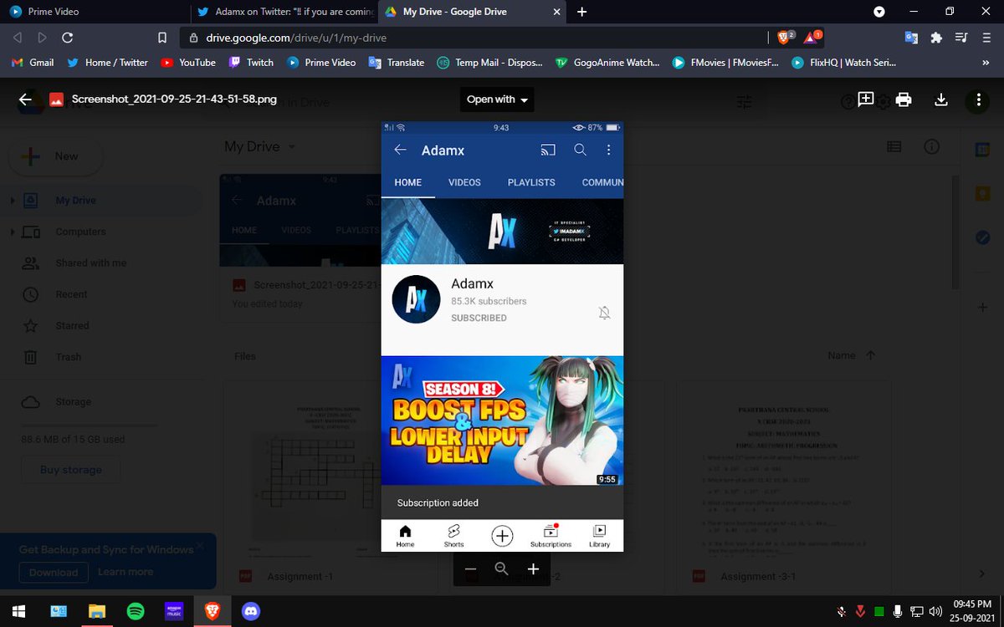Image resolution: width=1004 pixels, height=627 pixels.
Task: Close the image preview with back arrow
Action: click(25, 99)
